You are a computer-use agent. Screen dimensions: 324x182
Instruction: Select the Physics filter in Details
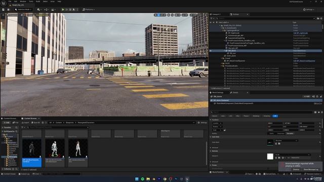click(246, 116)
